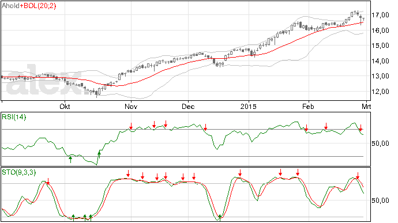Click the 2015 year label

[249, 106]
